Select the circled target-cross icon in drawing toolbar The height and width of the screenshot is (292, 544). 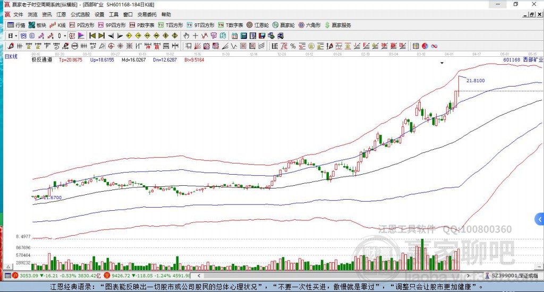(x=111, y=46)
